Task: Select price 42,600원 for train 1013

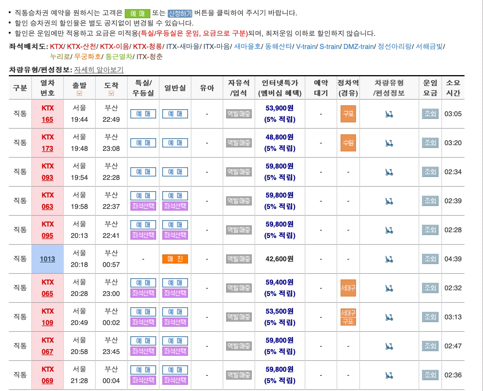Action: [x=280, y=259]
